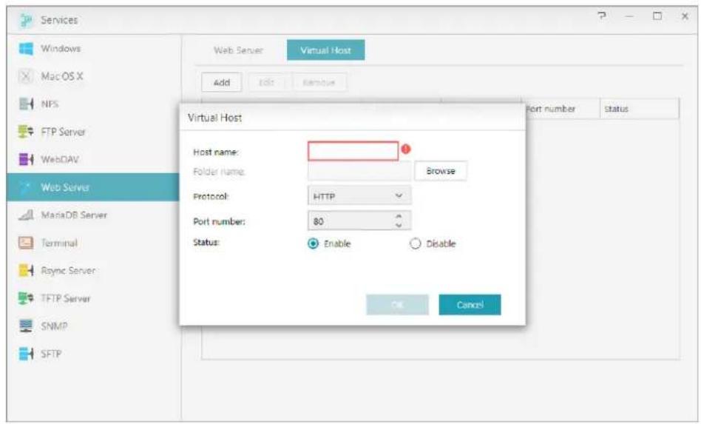This screenshot has width=701, height=424.
Task: Maximize the Services window
Action: coord(657,16)
